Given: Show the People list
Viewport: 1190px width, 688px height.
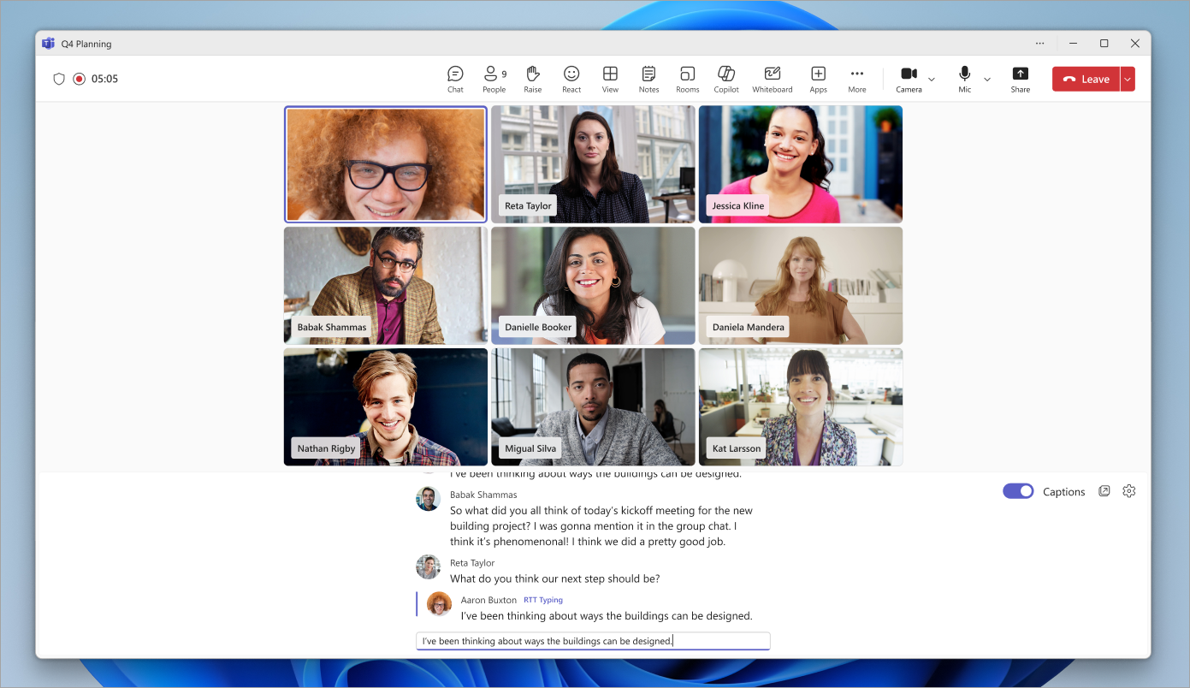Looking at the screenshot, I should pos(494,78).
